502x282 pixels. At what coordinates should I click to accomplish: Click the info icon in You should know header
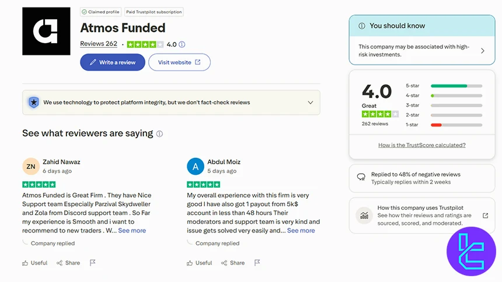[362, 26]
